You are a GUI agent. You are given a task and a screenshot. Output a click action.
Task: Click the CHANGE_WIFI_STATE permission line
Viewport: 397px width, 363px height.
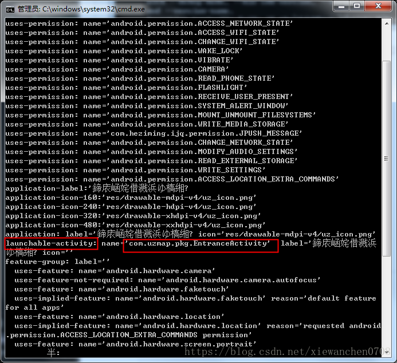[x=142, y=42]
